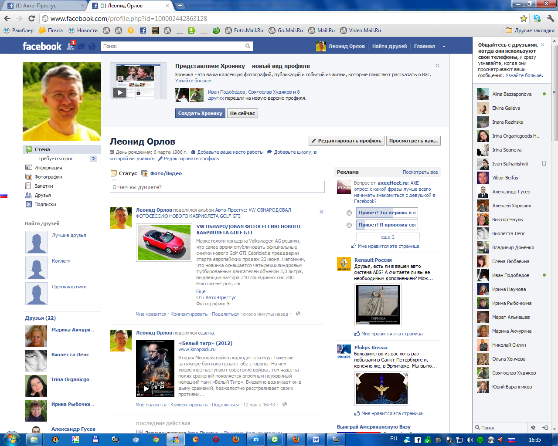
Task: Open Заметки in left profile menu
Action: point(44,186)
